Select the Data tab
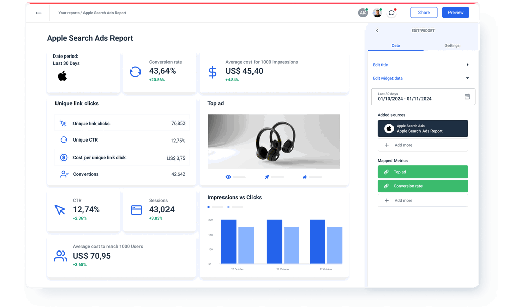The height and width of the screenshot is (307, 505). point(396,45)
